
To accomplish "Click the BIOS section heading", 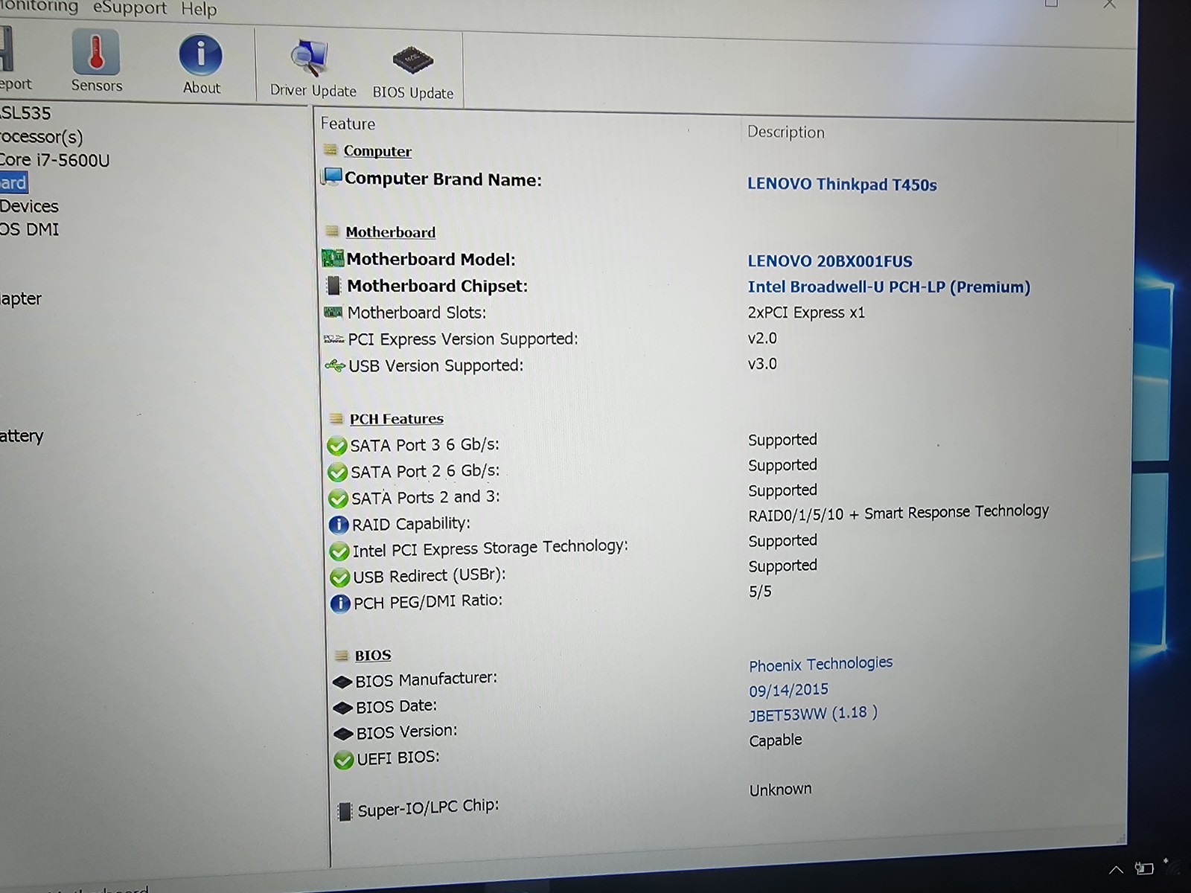I will pos(373,656).
